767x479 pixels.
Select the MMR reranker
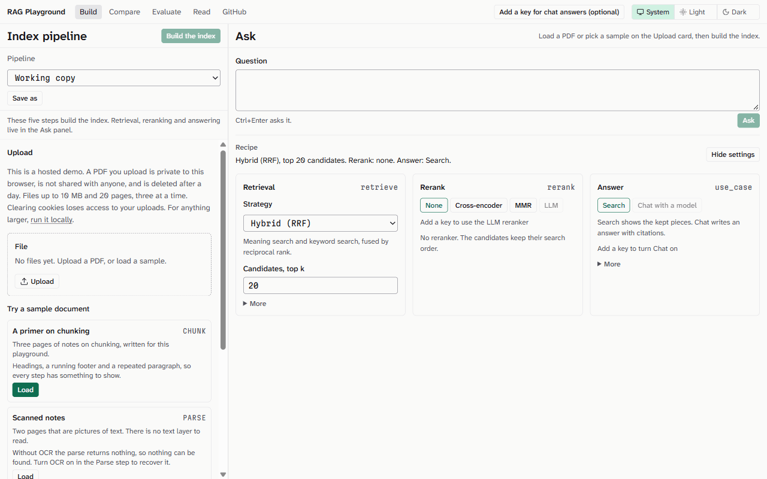tap(523, 205)
